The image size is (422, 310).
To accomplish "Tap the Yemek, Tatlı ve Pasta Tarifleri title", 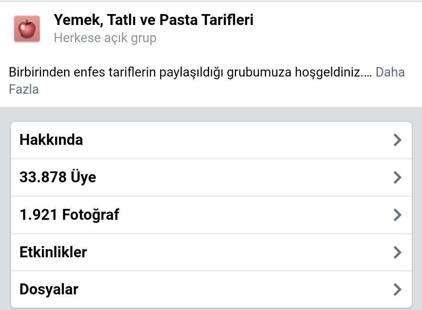I will coord(154,20).
